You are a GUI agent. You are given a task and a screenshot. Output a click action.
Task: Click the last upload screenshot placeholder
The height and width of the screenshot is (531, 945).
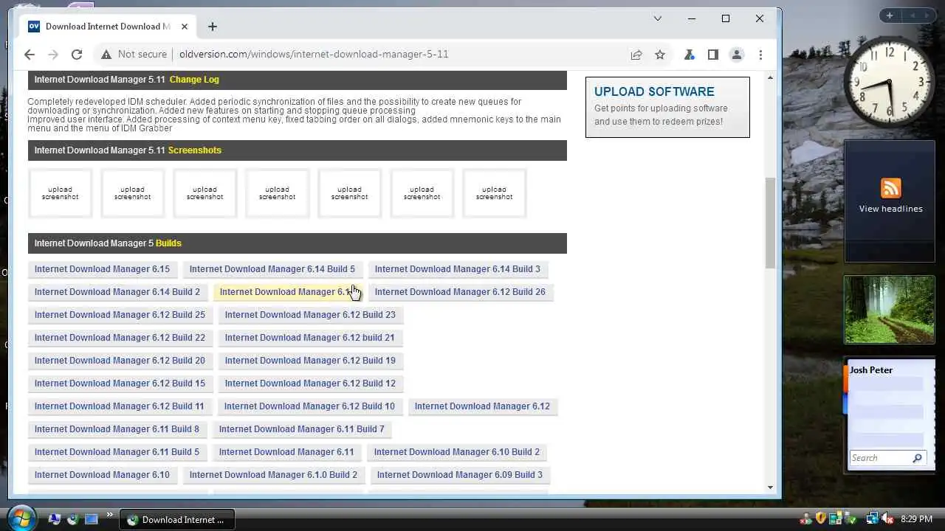click(494, 193)
